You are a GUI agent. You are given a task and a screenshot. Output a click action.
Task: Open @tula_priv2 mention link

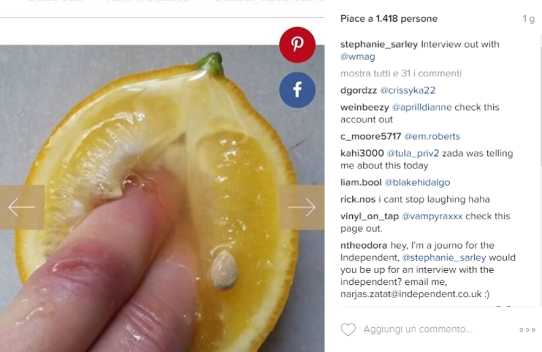413,153
